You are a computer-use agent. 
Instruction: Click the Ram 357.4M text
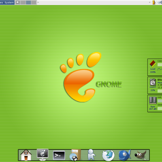[153, 108]
